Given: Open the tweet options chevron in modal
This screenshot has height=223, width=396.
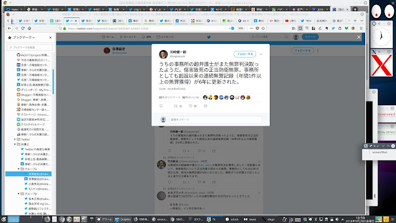Looking at the screenshot, I should tap(261, 54).
